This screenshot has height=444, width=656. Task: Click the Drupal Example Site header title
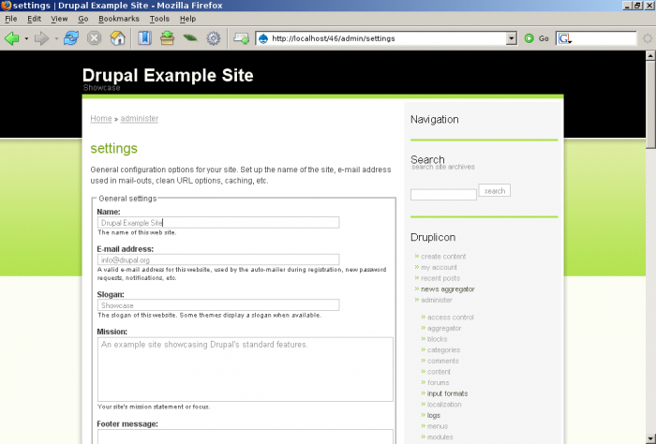(x=168, y=75)
